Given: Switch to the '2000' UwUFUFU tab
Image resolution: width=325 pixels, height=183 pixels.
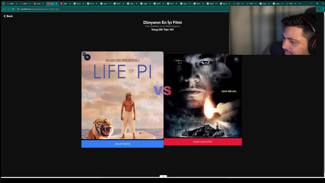Looking at the screenshot, I should (65, 4).
